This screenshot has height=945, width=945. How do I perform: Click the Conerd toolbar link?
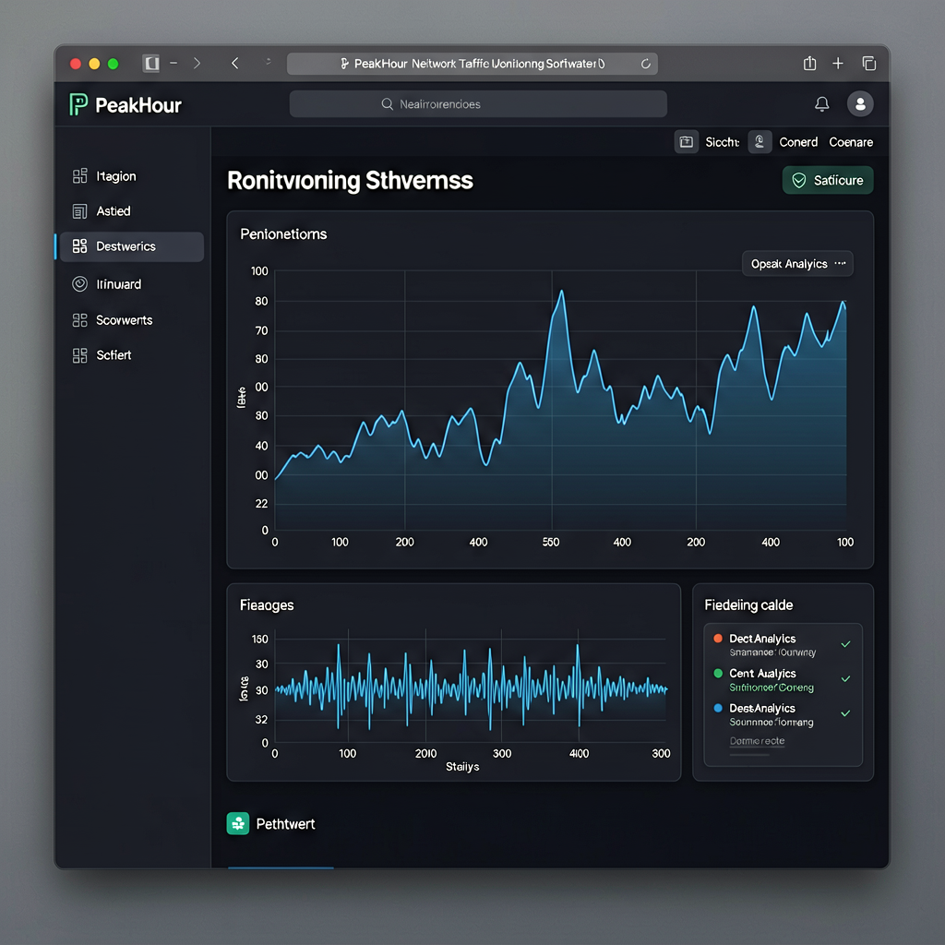click(x=798, y=142)
